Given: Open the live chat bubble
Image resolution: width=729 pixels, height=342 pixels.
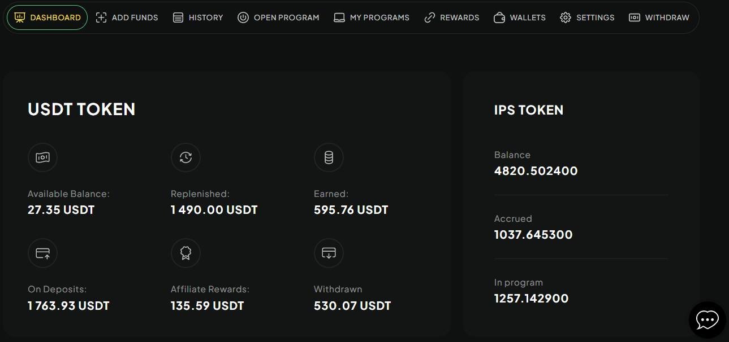Looking at the screenshot, I should [x=707, y=320].
